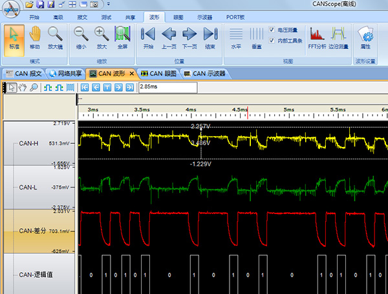The width and height of the screenshot is (388, 294).
Task: Jump to waveform start with 开始
Action: click(x=148, y=37)
